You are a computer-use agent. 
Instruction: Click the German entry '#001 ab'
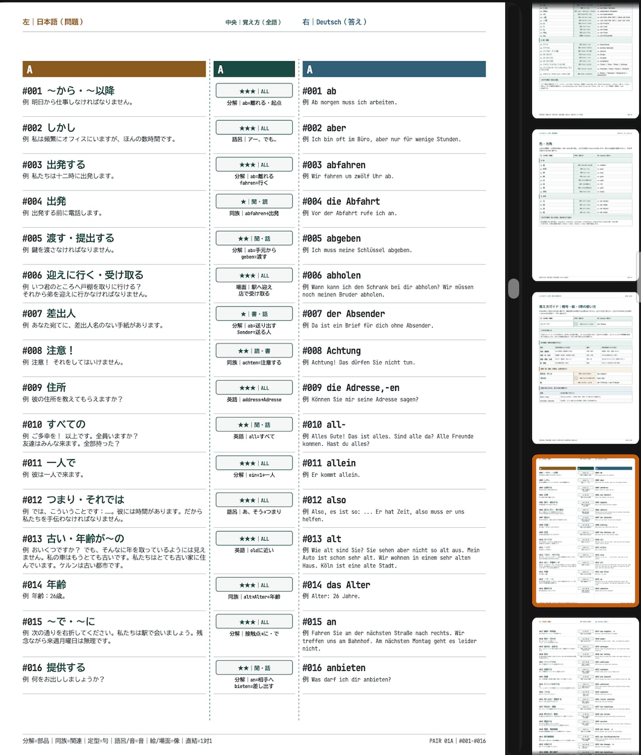point(319,91)
